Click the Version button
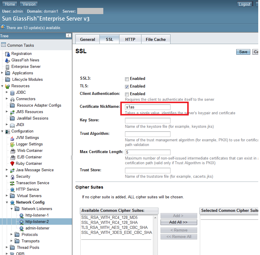 pos(29,4)
